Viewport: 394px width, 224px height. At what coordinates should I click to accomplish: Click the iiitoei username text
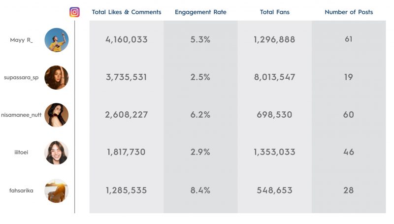pos(21,153)
